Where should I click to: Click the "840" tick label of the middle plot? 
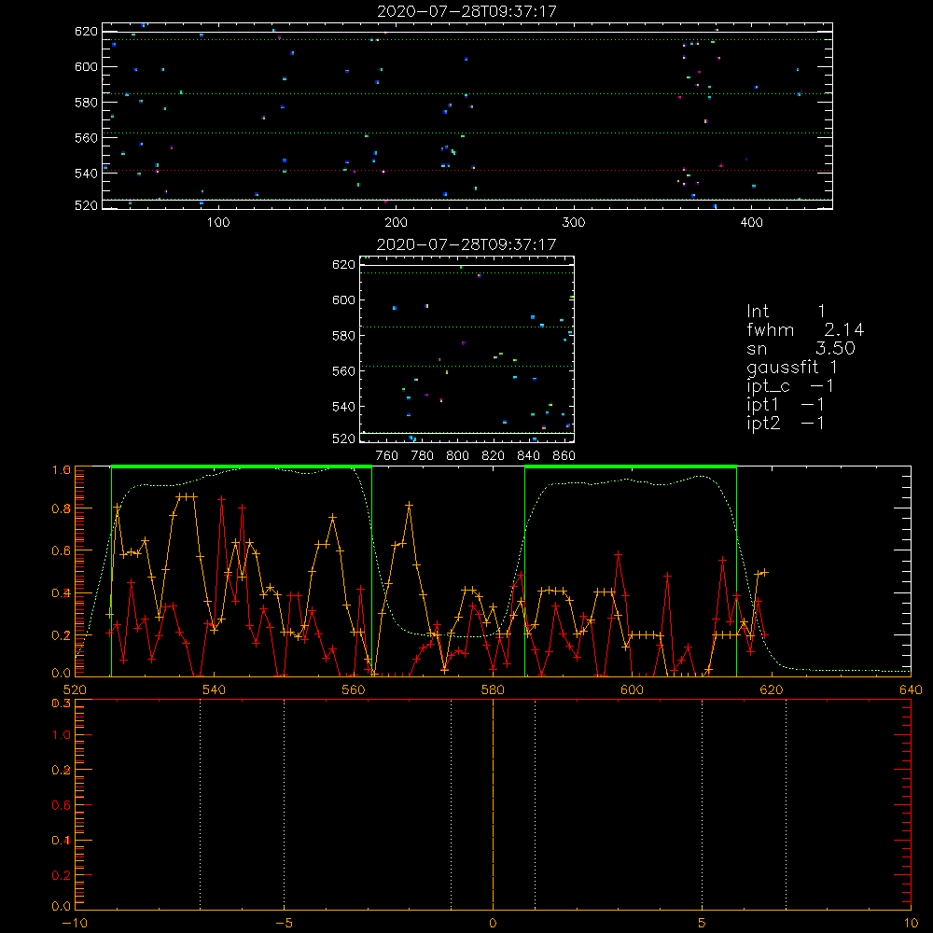pos(528,456)
